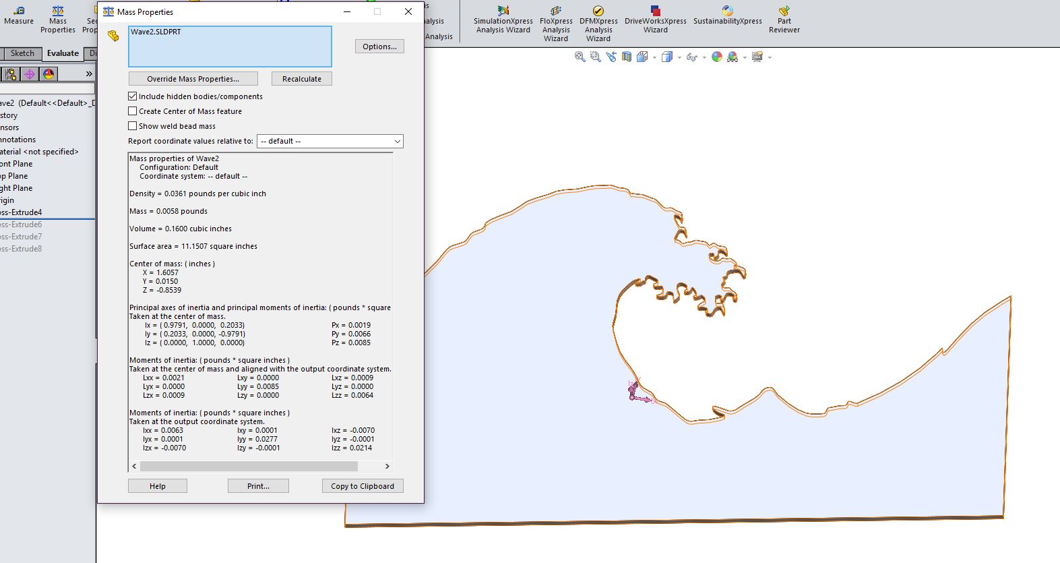
Task: Select the Material <not specified> item
Action: (x=39, y=152)
